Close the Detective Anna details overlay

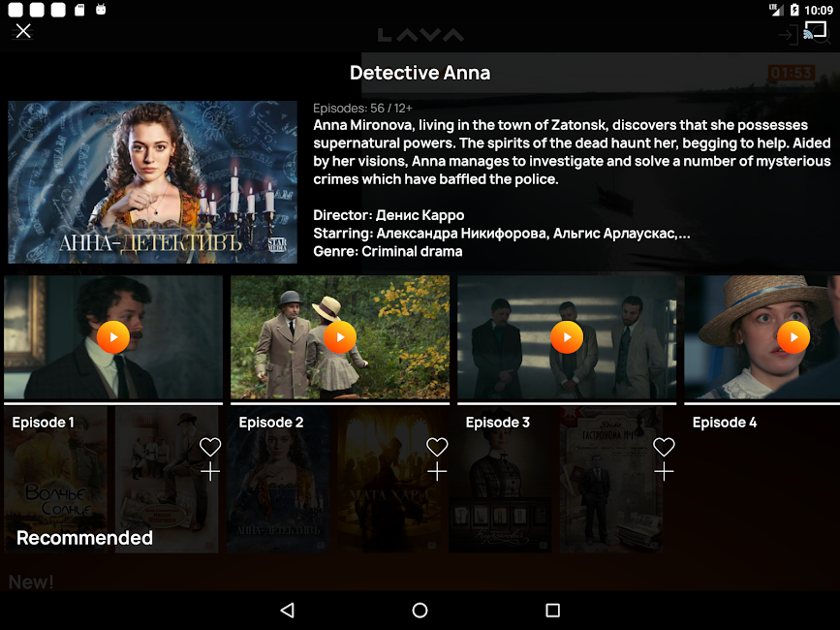pos(23,31)
